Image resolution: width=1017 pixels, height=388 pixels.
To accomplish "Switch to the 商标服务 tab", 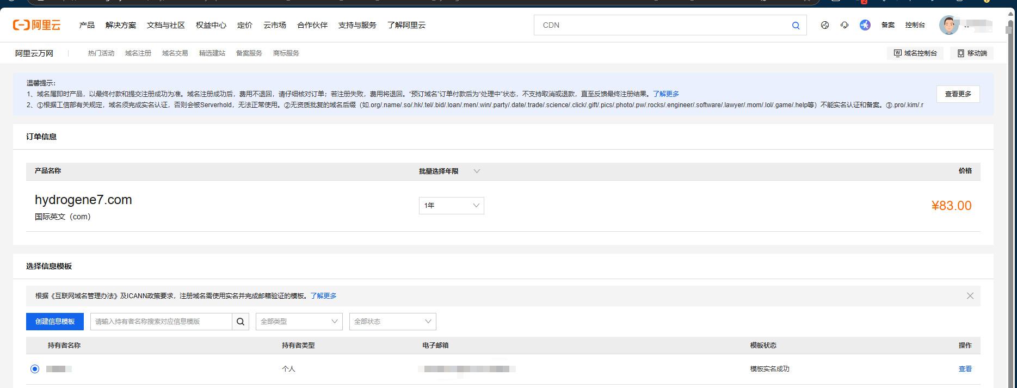I will coord(286,53).
